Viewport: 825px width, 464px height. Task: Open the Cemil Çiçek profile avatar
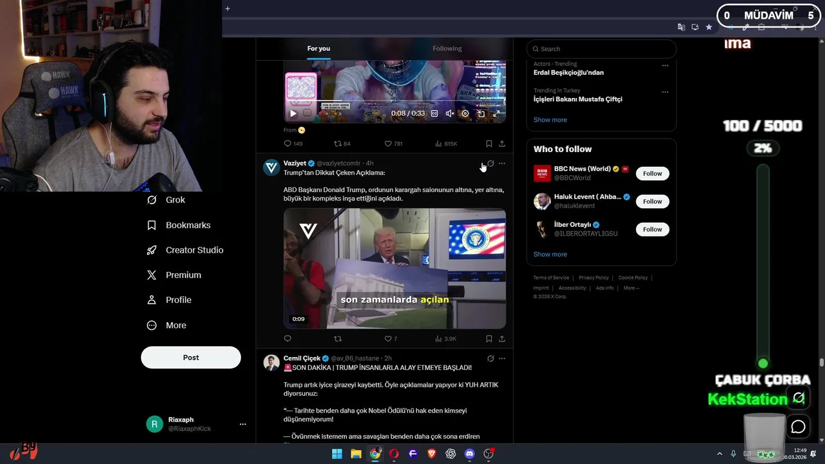(271, 362)
